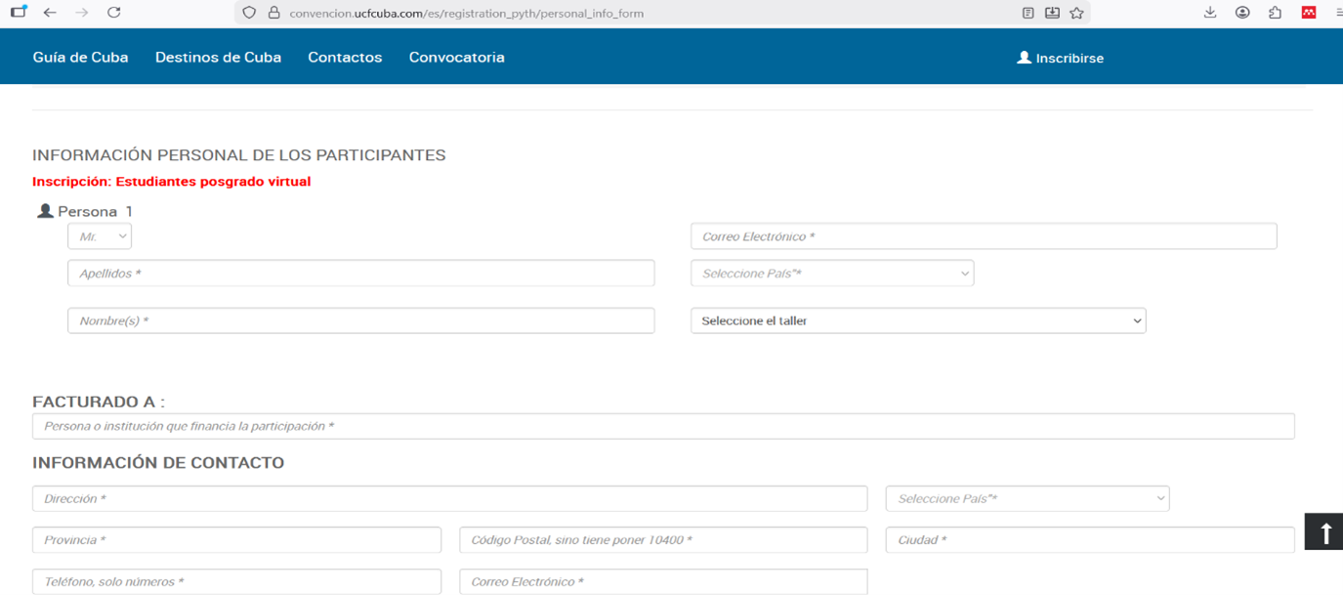Open contact info Seleccione País dropdown
The height and width of the screenshot is (595, 1343).
[1028, 498]
